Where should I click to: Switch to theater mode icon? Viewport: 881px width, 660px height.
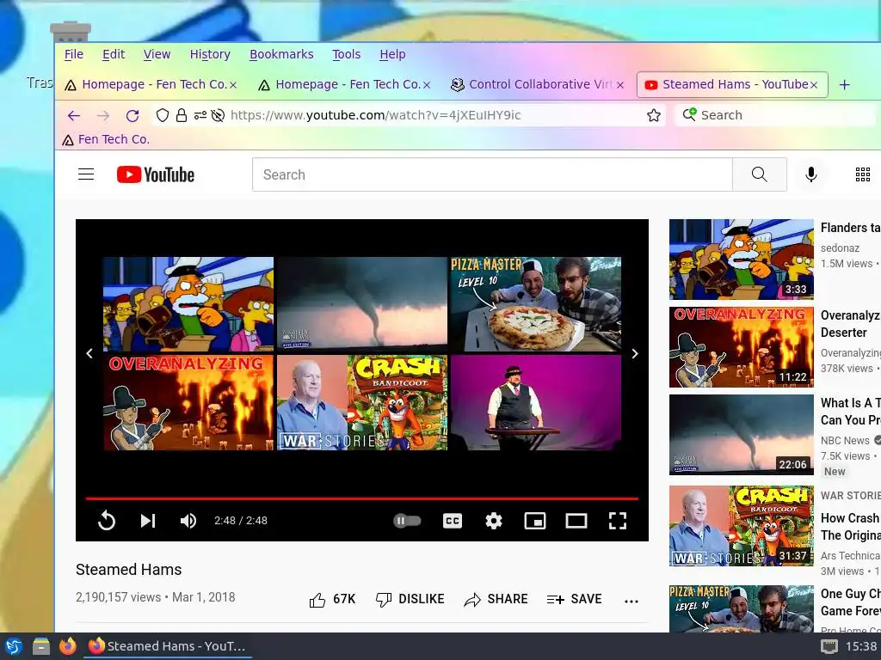pyautogui.click(x=576, y=521)
